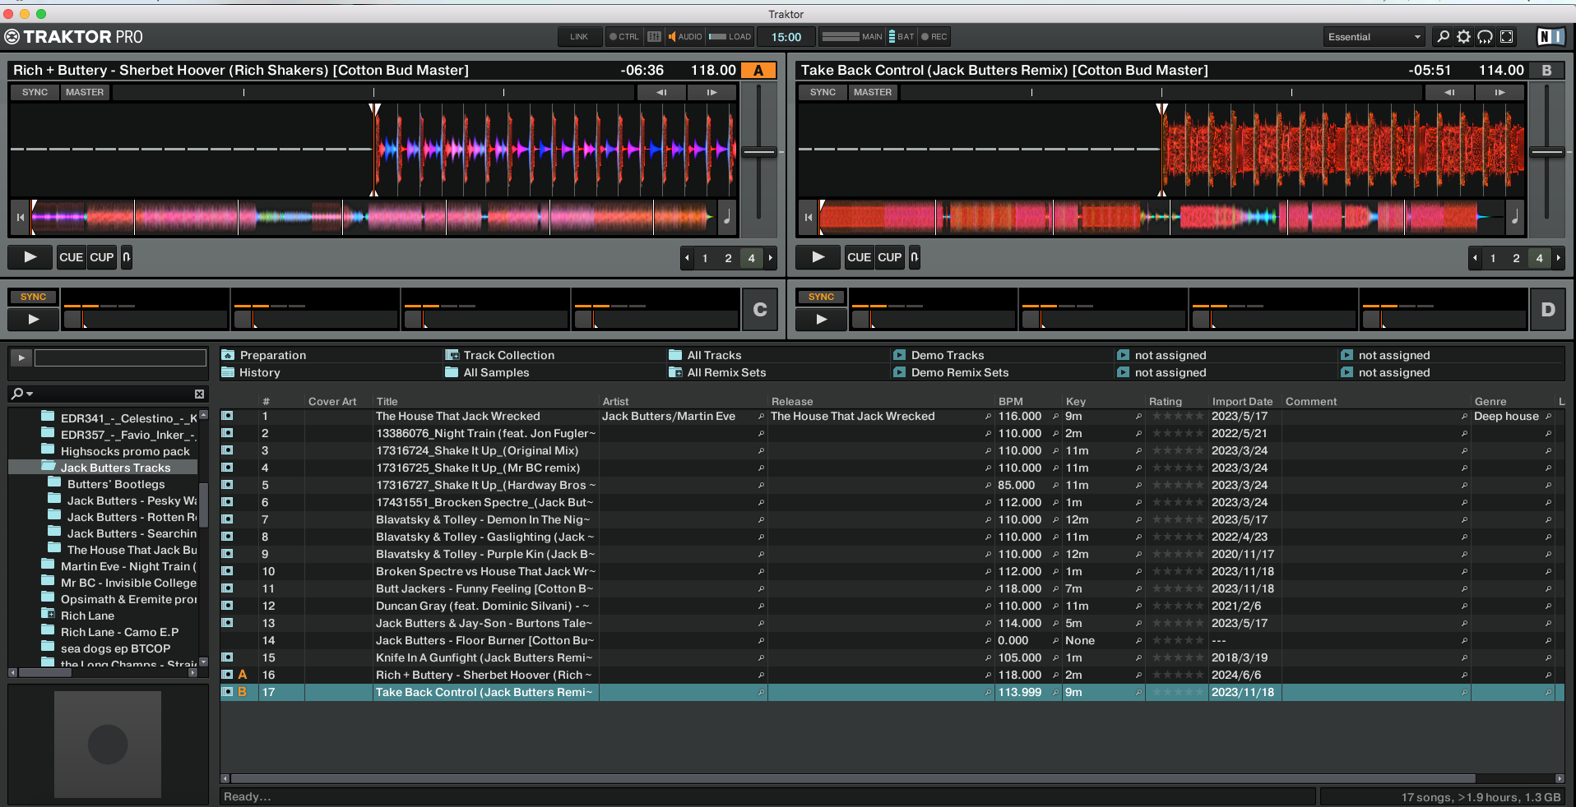Open the Remix Deck C letter button
The height and width of the screenshot is (807, 1576).
pyautogui.click(x=760, y=309)
